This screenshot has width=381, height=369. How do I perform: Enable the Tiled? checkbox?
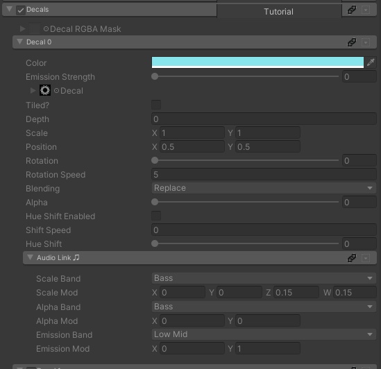point(156,105)
